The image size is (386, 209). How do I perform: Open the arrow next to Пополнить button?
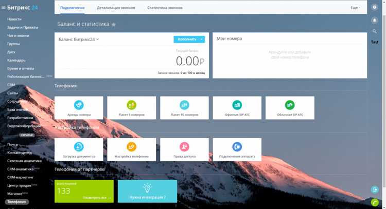[x=201, y=40]
